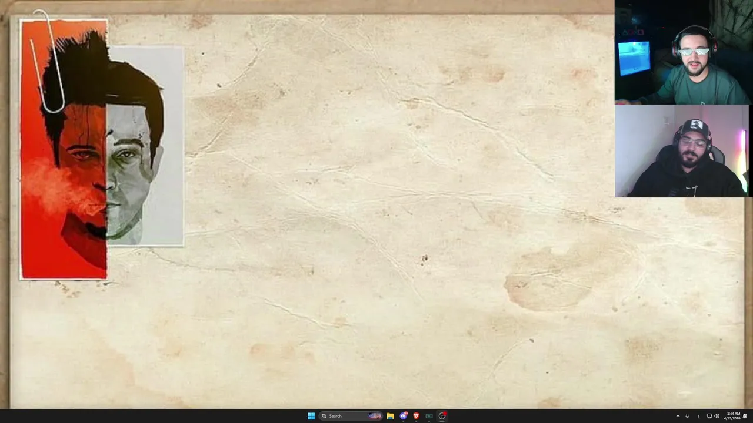Open the Windows Start menu
The height and width of the screenshot is (423, 753).
click(x=311, y=416)
